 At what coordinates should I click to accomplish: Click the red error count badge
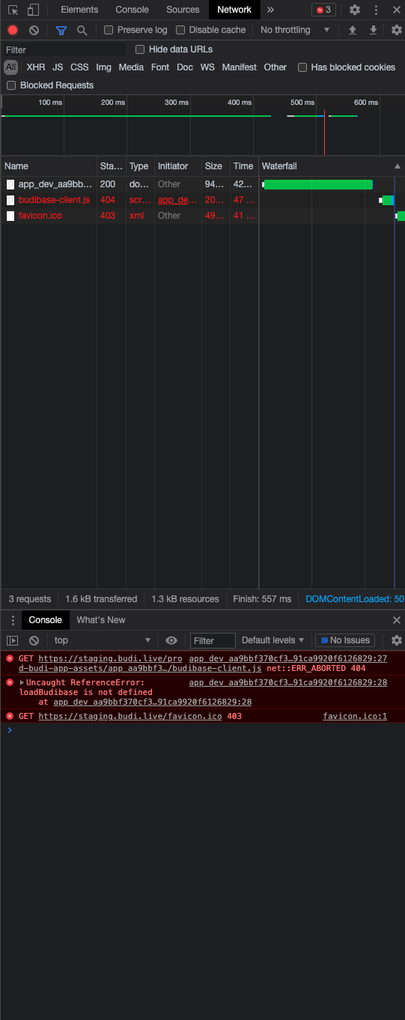[x=323, y=10]
